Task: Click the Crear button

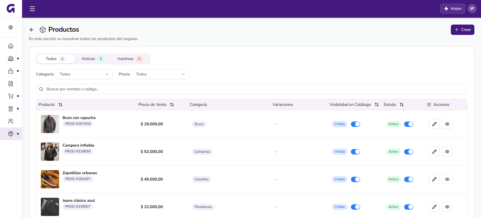Action: (x=462, y=30)
